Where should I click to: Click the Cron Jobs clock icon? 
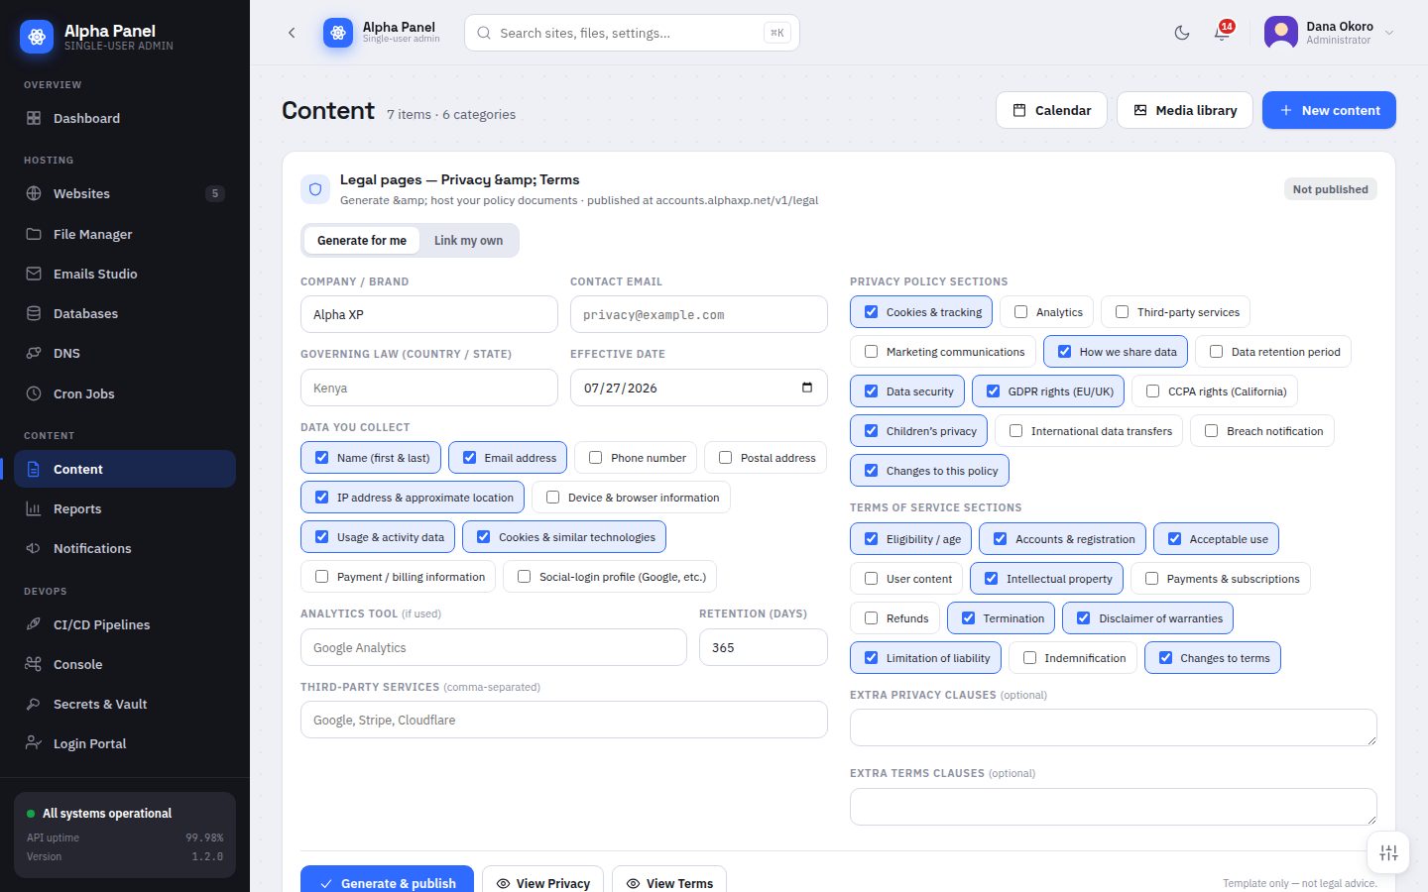pyautogui.click(x=34, y=393)
